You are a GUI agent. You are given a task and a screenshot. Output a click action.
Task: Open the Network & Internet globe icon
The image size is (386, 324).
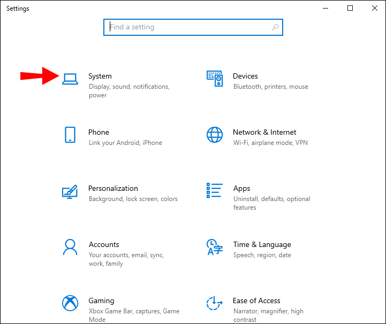pos(214,135)
